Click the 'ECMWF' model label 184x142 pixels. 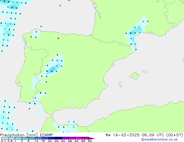tap(47, 135)
